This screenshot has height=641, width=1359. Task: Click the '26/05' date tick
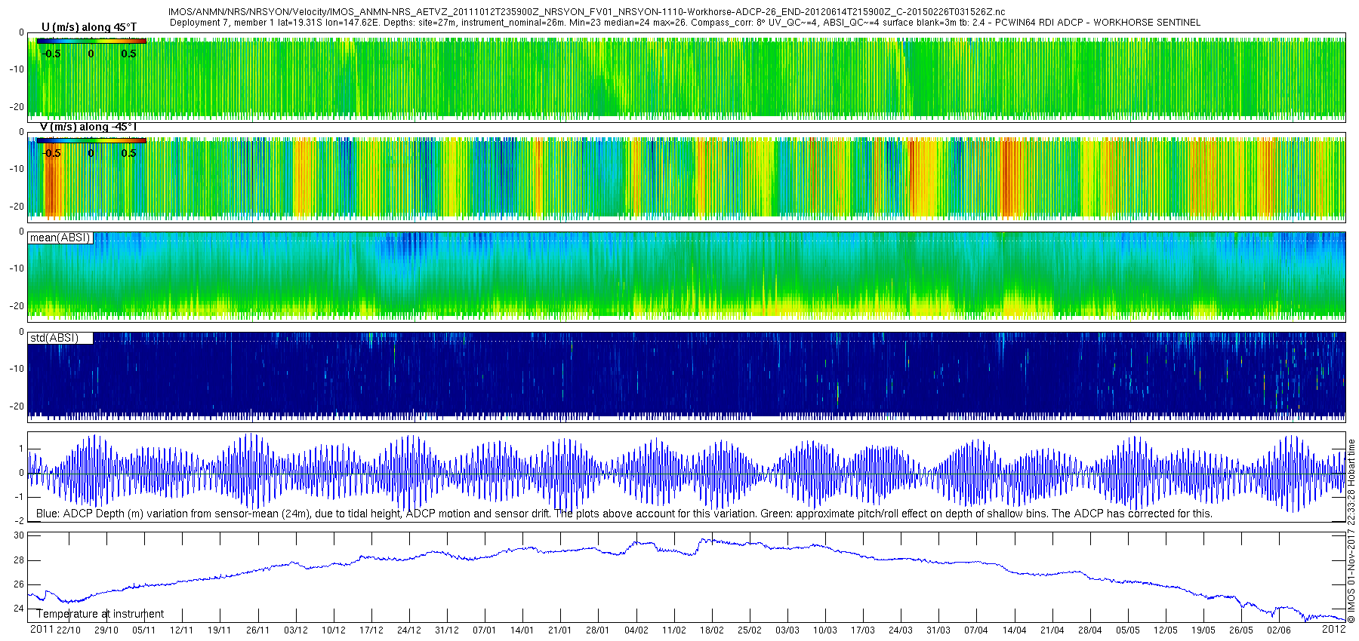(x=1241, y=630)
